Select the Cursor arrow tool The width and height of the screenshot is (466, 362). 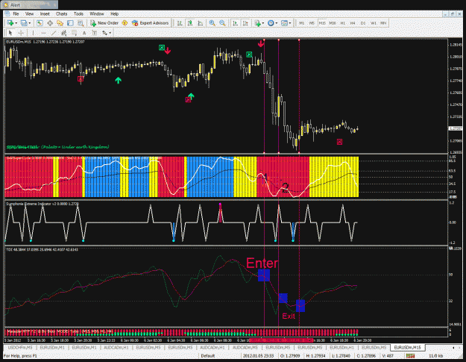click(x=10, y=33)
